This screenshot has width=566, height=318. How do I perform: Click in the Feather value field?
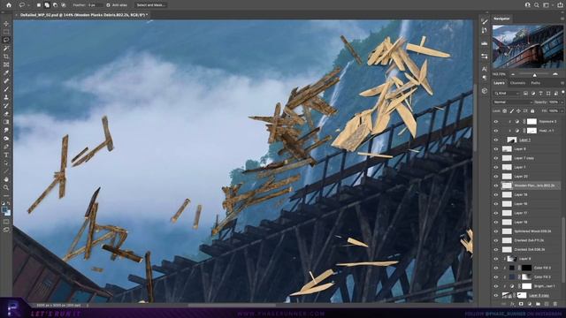click(95, 5)
